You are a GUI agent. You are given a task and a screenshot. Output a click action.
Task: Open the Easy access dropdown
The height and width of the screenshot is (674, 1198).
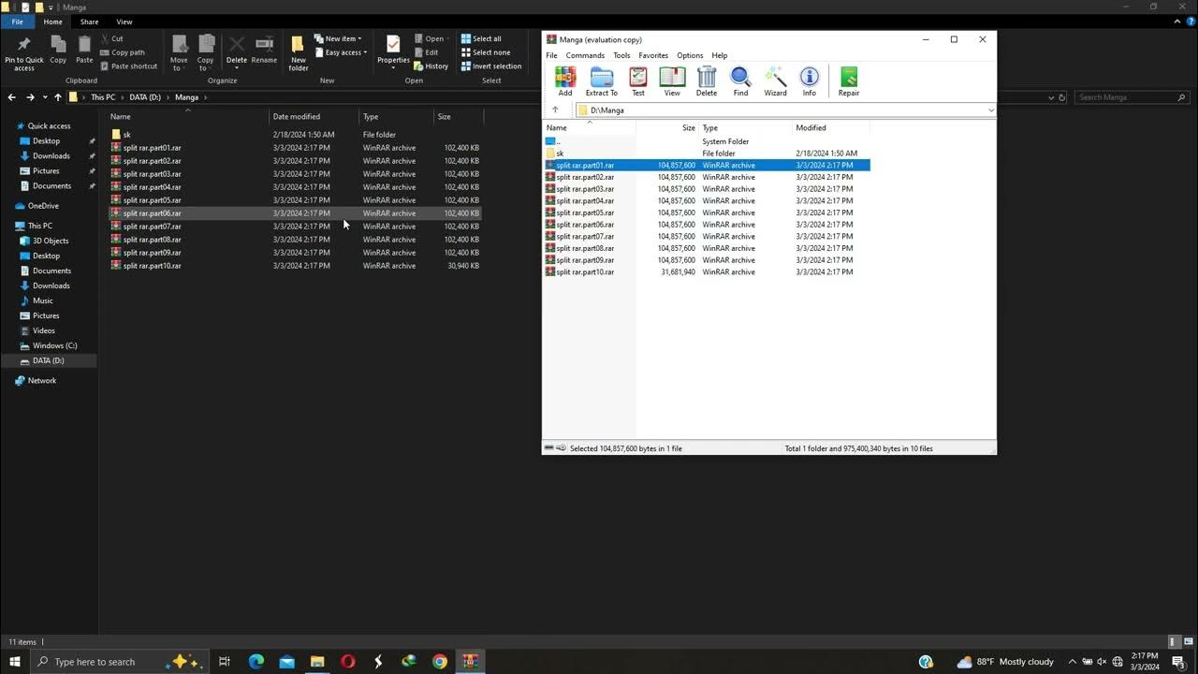pos(341,52)
